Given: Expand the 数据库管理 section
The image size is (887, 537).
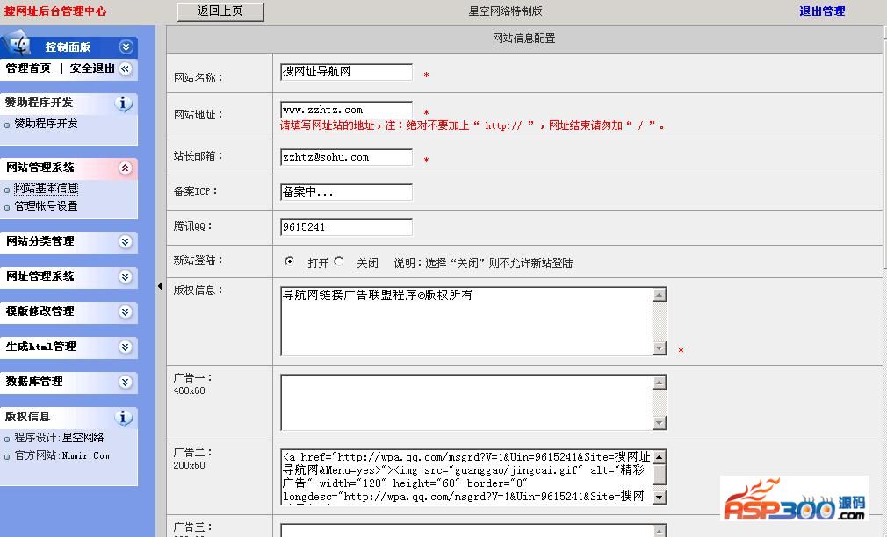Looking at the screenshot, I should [x=126, y=382].
